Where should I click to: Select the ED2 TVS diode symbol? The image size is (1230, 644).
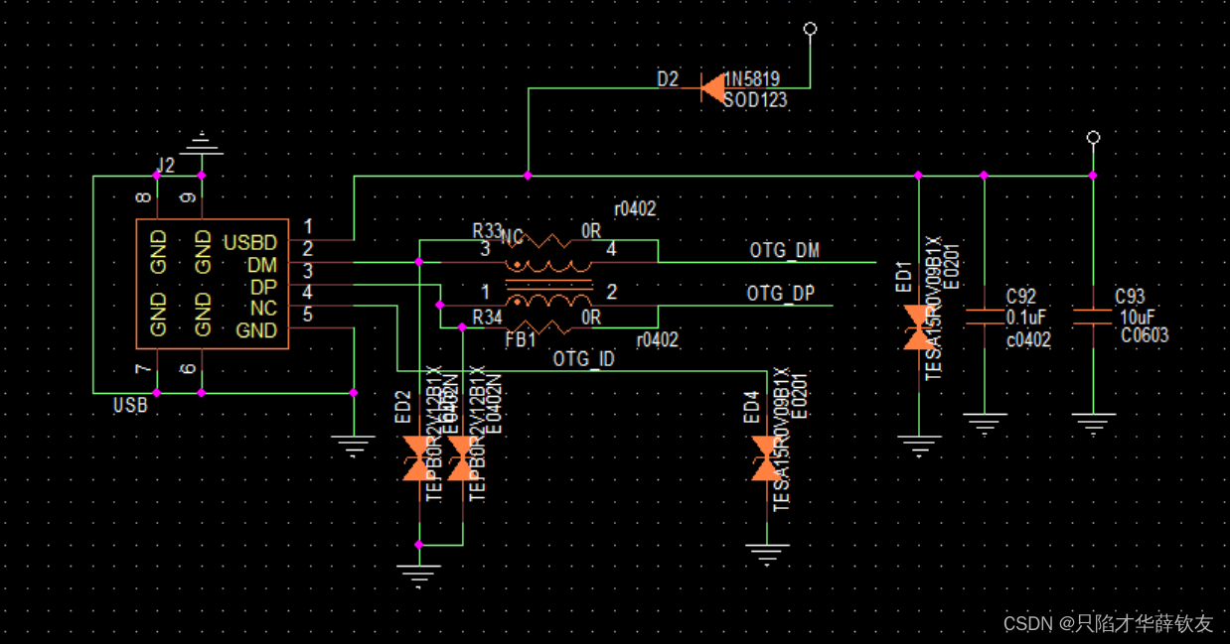point(417,457)
